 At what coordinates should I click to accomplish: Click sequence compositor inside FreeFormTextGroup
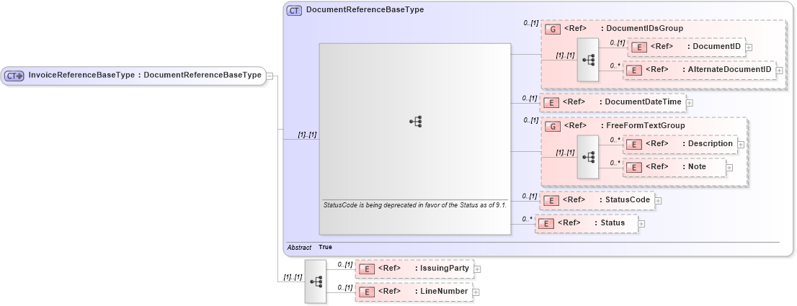588,157
